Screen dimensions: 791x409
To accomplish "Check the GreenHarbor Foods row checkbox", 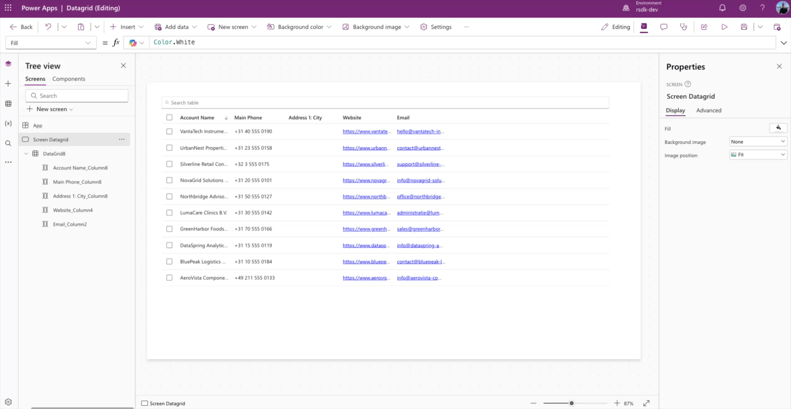I will coord(169,229).
